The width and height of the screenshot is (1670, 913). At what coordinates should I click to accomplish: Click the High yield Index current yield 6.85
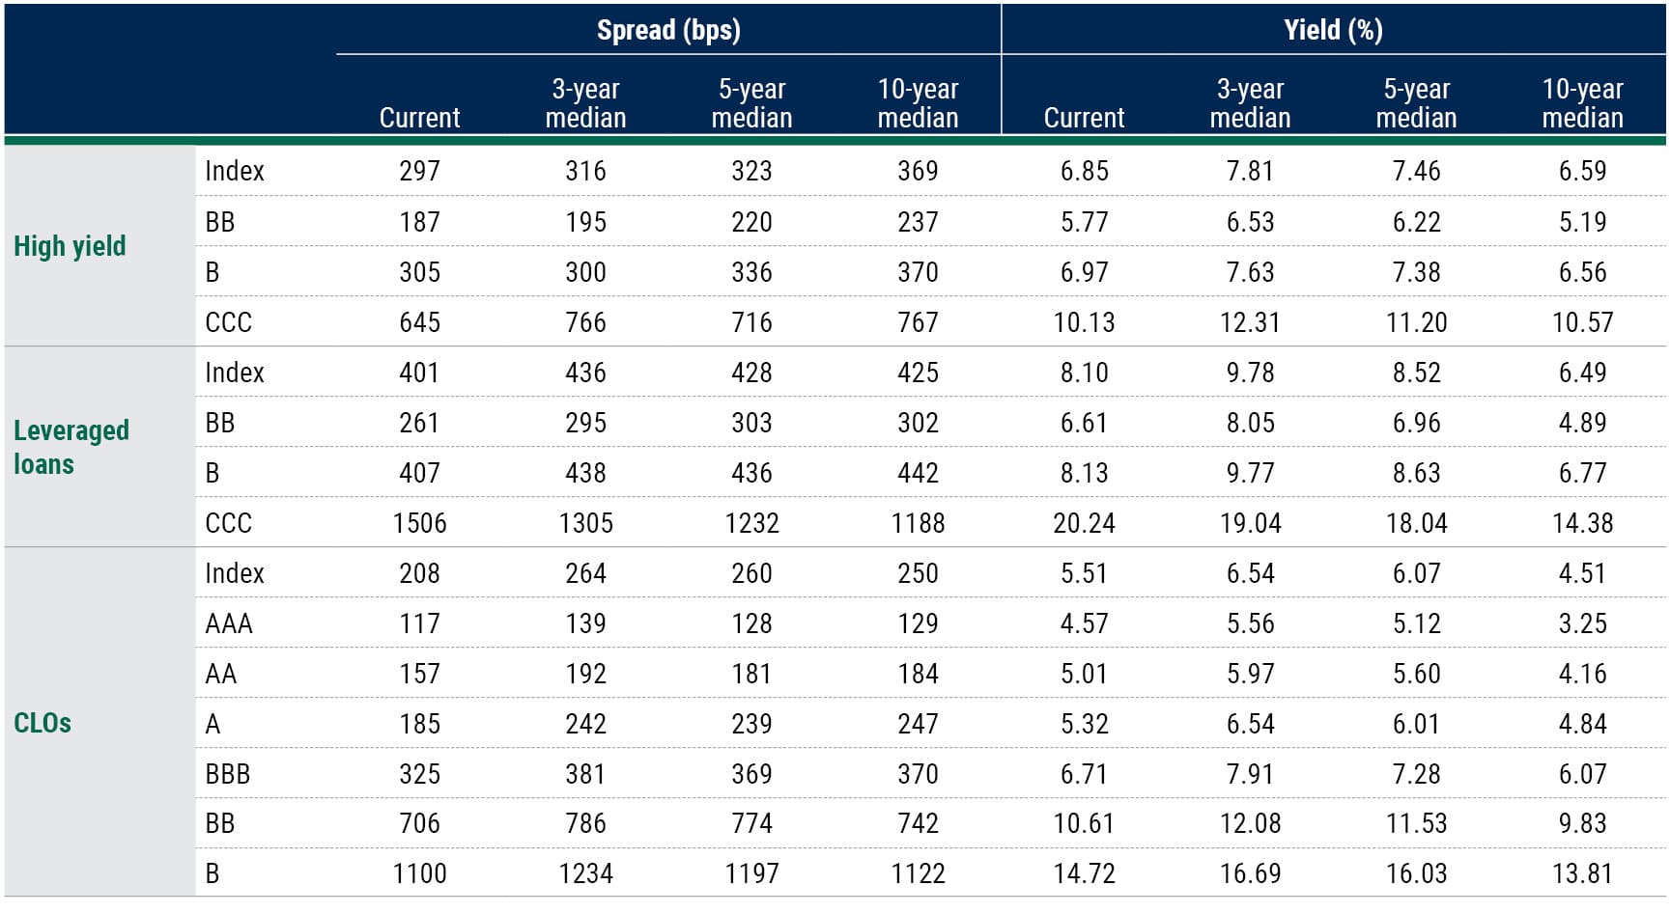[x=1084, y=171]
